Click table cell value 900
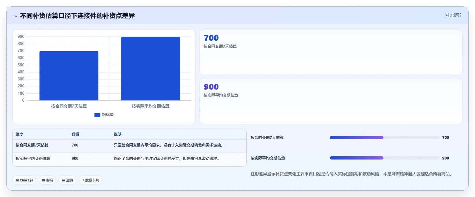 point(75,158)
